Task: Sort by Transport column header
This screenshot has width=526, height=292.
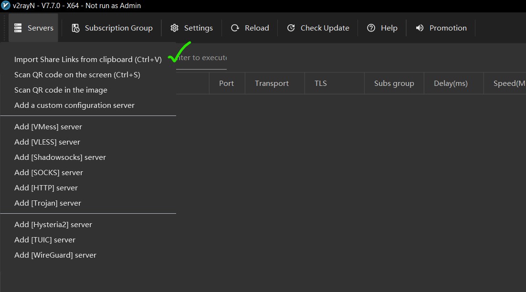Action: tap(272, 83)
